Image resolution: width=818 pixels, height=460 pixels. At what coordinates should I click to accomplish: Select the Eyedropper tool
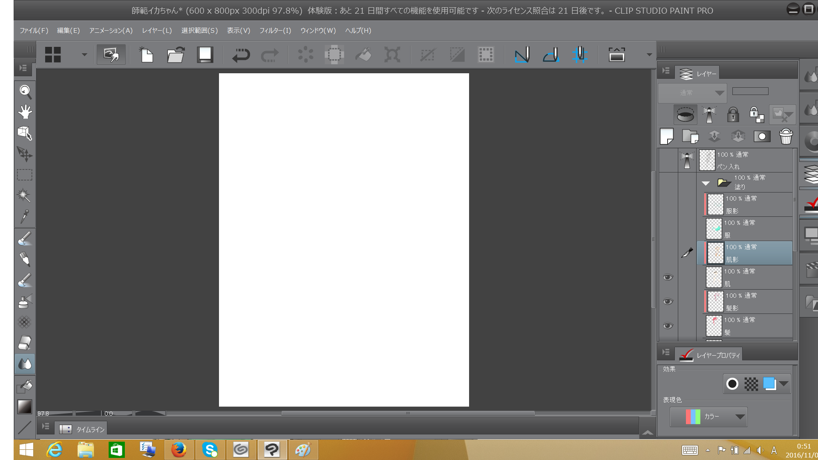coord(25,216)
